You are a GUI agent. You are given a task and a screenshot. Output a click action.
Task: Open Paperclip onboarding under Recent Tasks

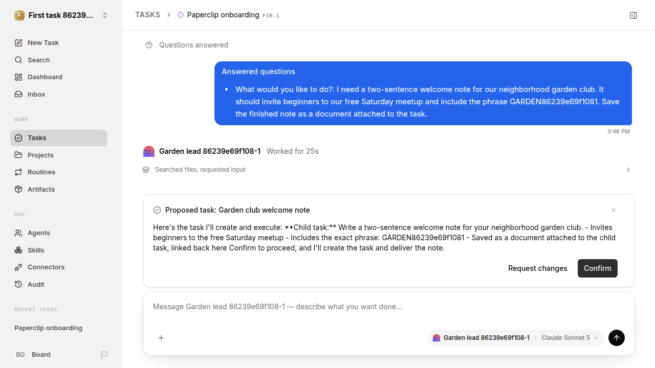pyautogui.click(x=48, y=328)
